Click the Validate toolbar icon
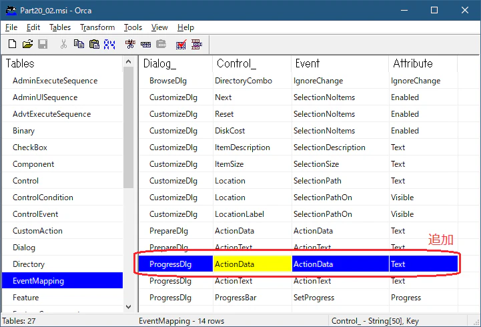The height and width of the screenshot is (327, 481). [181, 44]
